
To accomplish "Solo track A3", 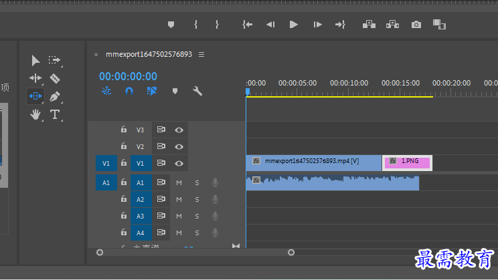I will click(x=197, y=217).
